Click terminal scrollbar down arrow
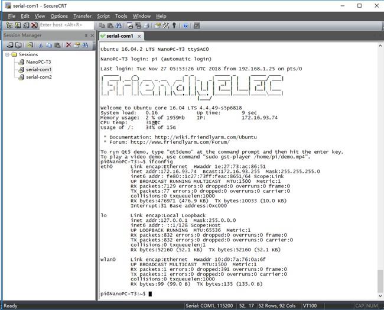 click(x=380, y=296)
